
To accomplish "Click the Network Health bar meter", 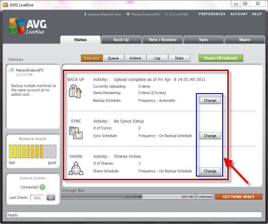I will click(32, 151).
